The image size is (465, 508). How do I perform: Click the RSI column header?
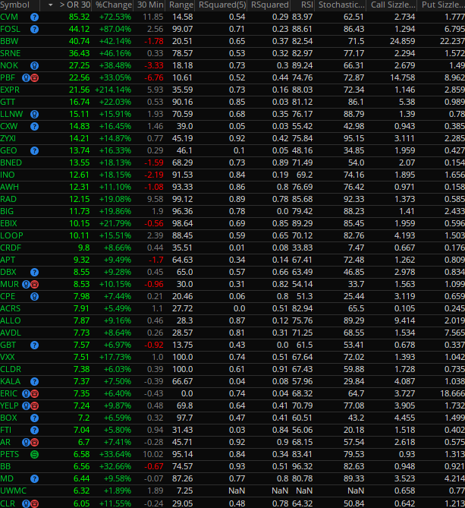coord(306,5)
